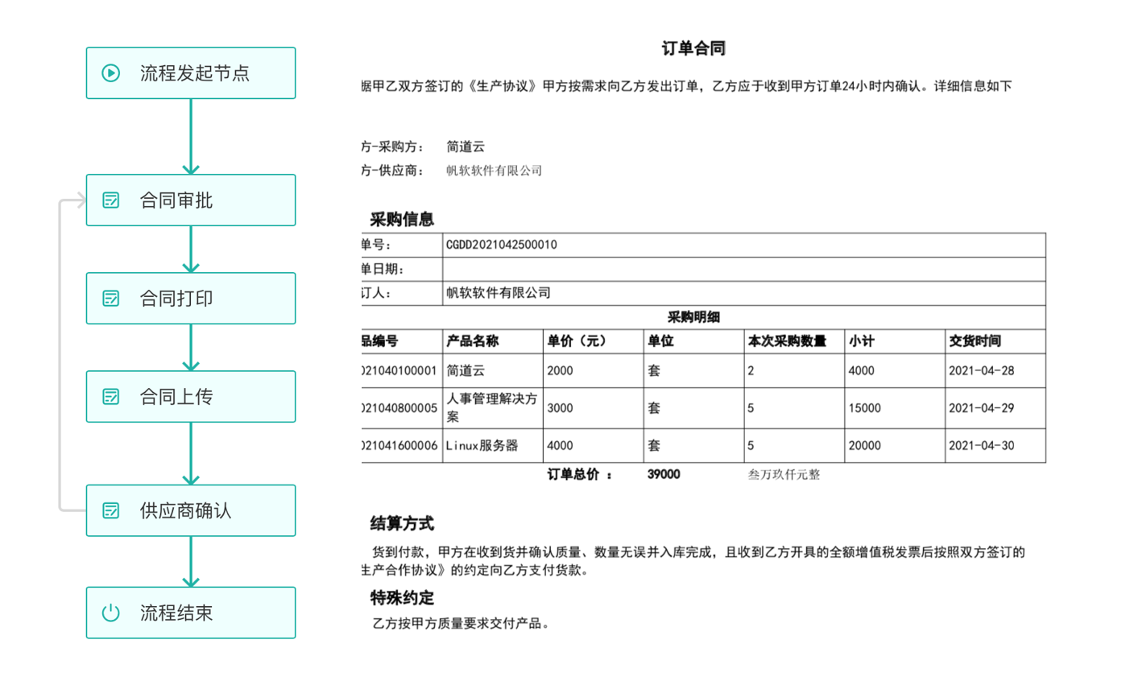Click the power icon in 流程结束 node
Image resolution: width=1122 pixels, height=681 pixels.
[110, 613]
